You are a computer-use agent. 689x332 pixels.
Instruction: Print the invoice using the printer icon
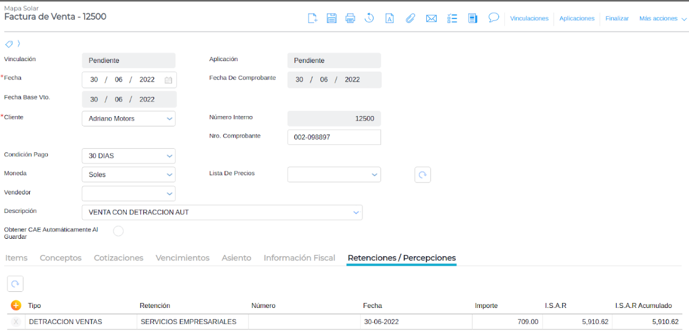(x=350, y=19)
